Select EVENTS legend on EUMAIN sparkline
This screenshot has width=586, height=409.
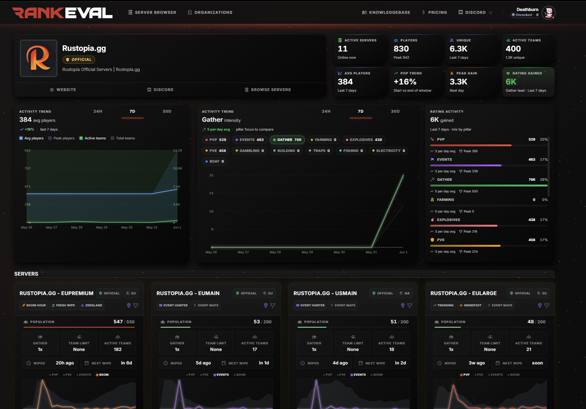point(221,375)
